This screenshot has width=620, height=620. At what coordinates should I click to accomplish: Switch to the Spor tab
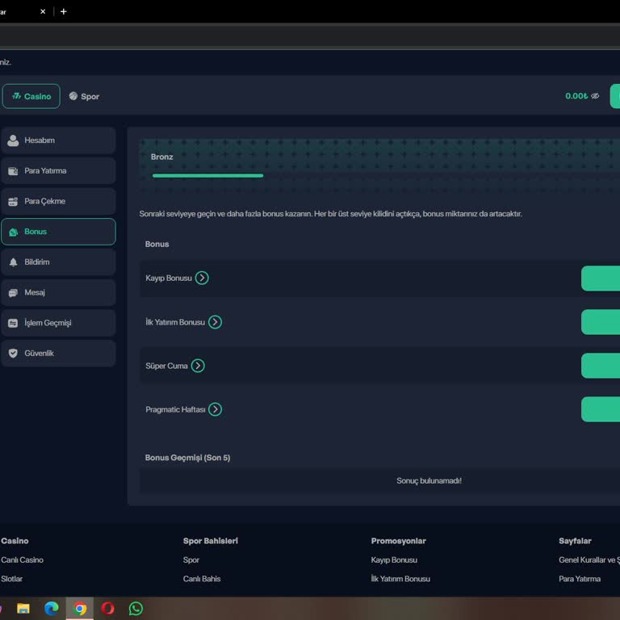(84, 96)
